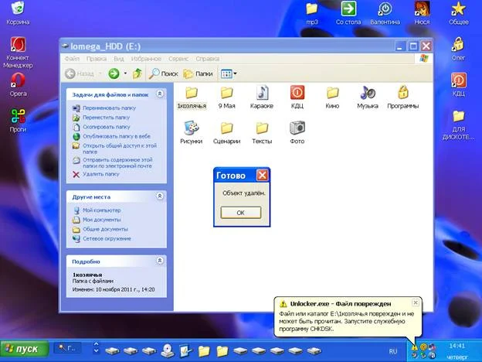The image size is (482, 362).
Task: Click the Мой компьютер link
Action: [x=101, y=210]
